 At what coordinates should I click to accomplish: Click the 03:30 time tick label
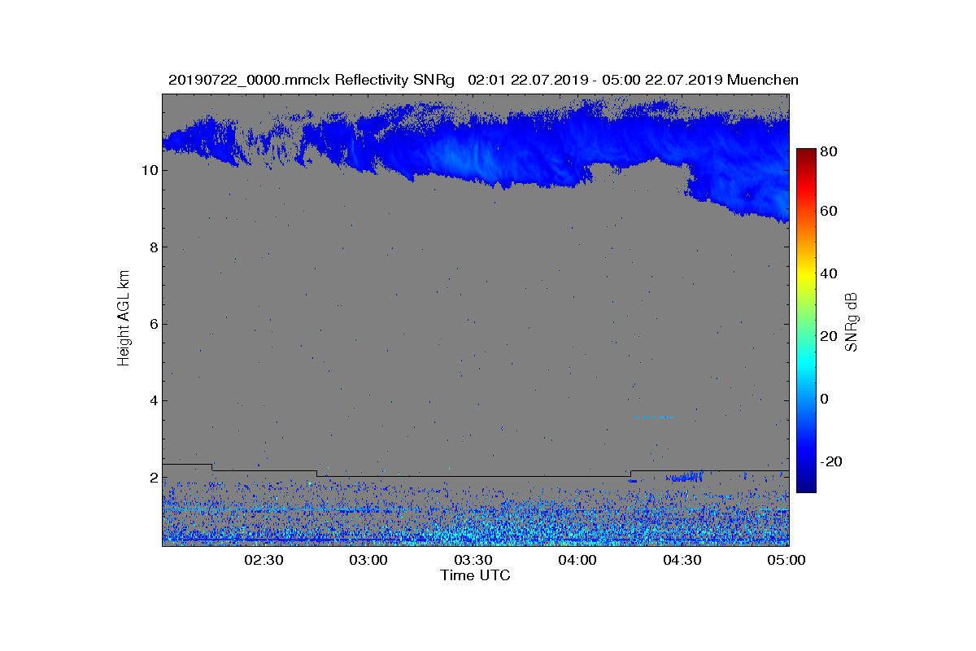coord(473,560)
